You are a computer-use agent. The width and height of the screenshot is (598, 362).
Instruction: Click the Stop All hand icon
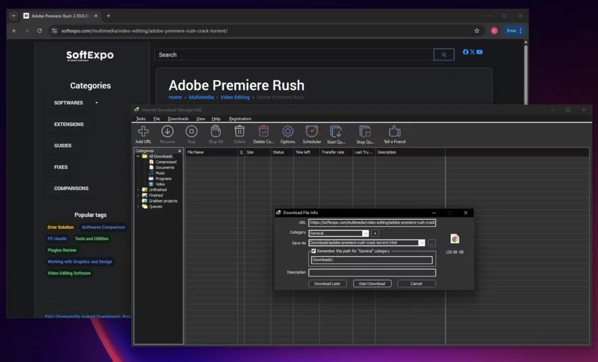coord(215,132)
